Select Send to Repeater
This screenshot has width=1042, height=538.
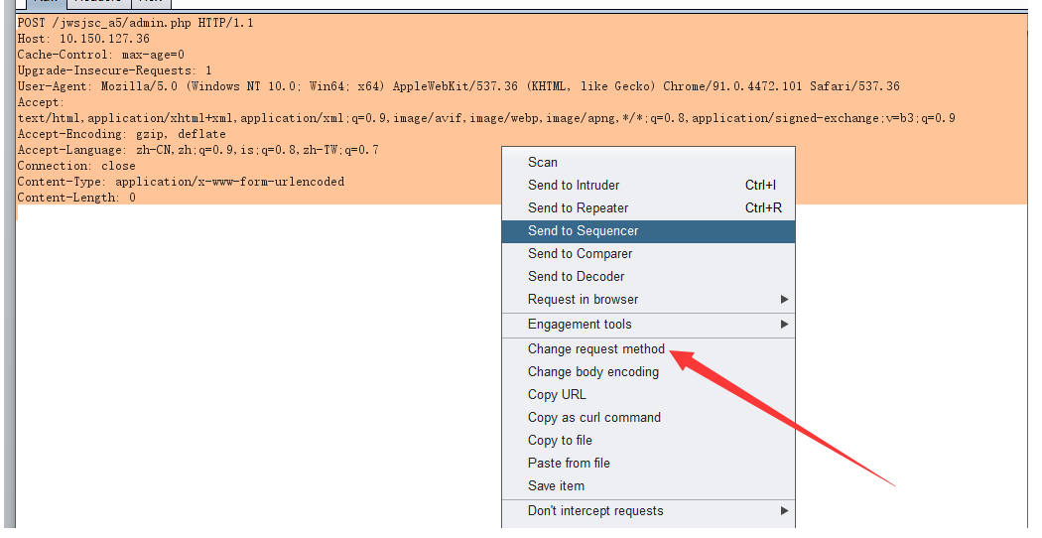pyautogui.click(x=578, y=207)
